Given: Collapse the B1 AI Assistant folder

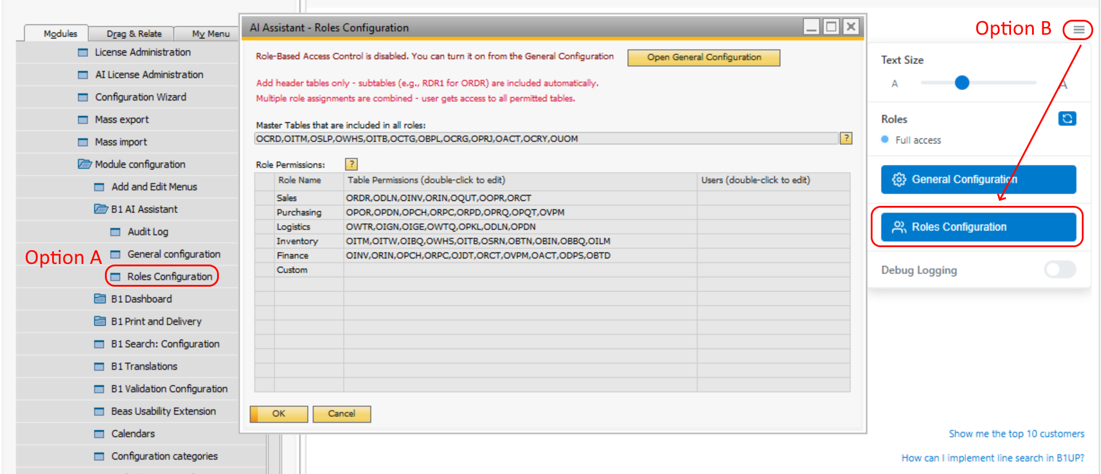Looking at the screenshot, I should 100,209.
